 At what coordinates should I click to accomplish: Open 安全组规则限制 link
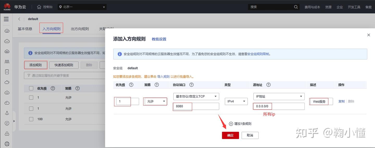click(x=258, y=54)
